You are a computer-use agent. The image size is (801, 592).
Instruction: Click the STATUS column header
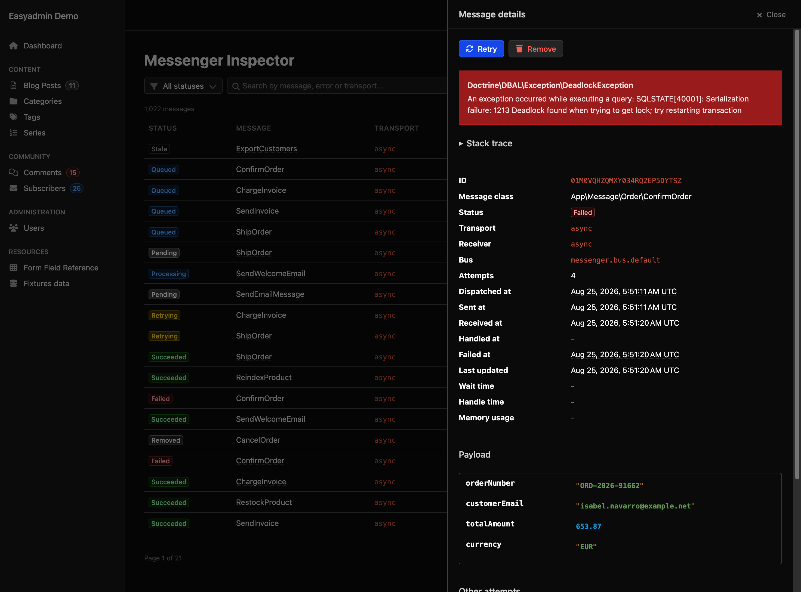click(x=163, y=128)
